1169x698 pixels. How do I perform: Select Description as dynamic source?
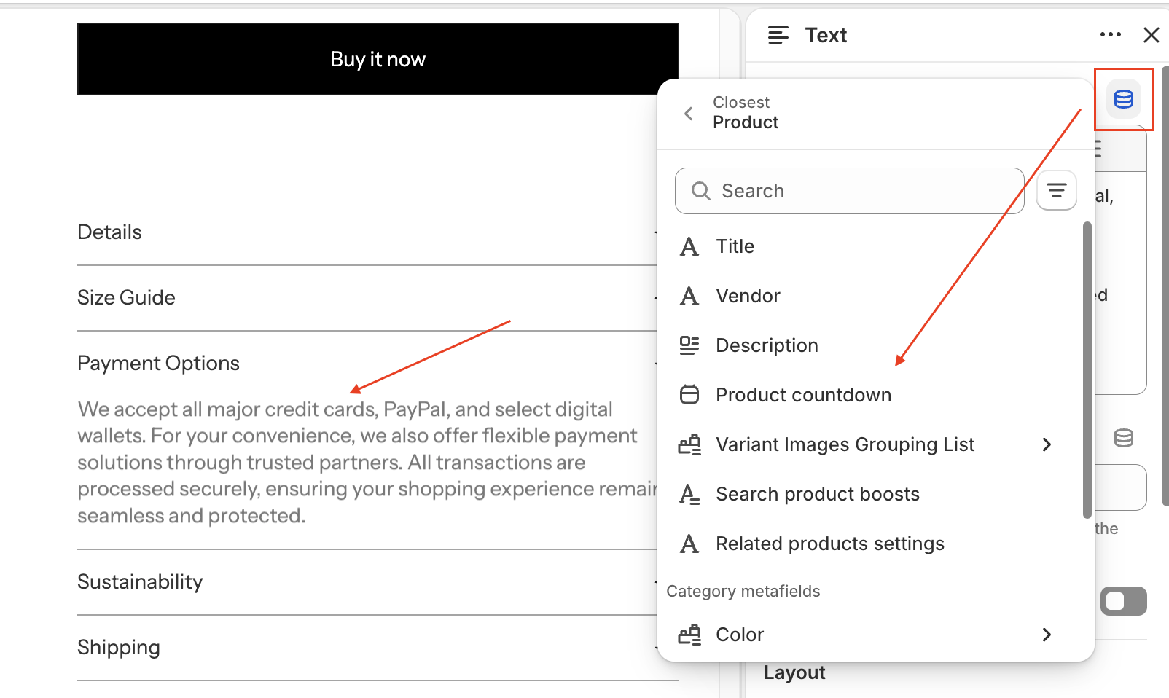[x=767, y=345]
